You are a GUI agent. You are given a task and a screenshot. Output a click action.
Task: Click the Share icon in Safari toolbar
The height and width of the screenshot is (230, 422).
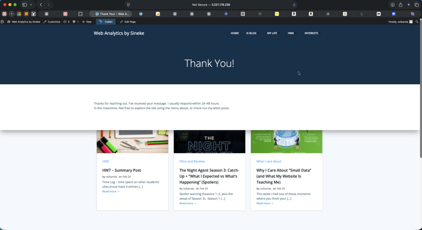point(400,5)
